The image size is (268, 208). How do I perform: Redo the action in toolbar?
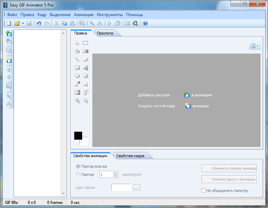[x=47, y=23]
